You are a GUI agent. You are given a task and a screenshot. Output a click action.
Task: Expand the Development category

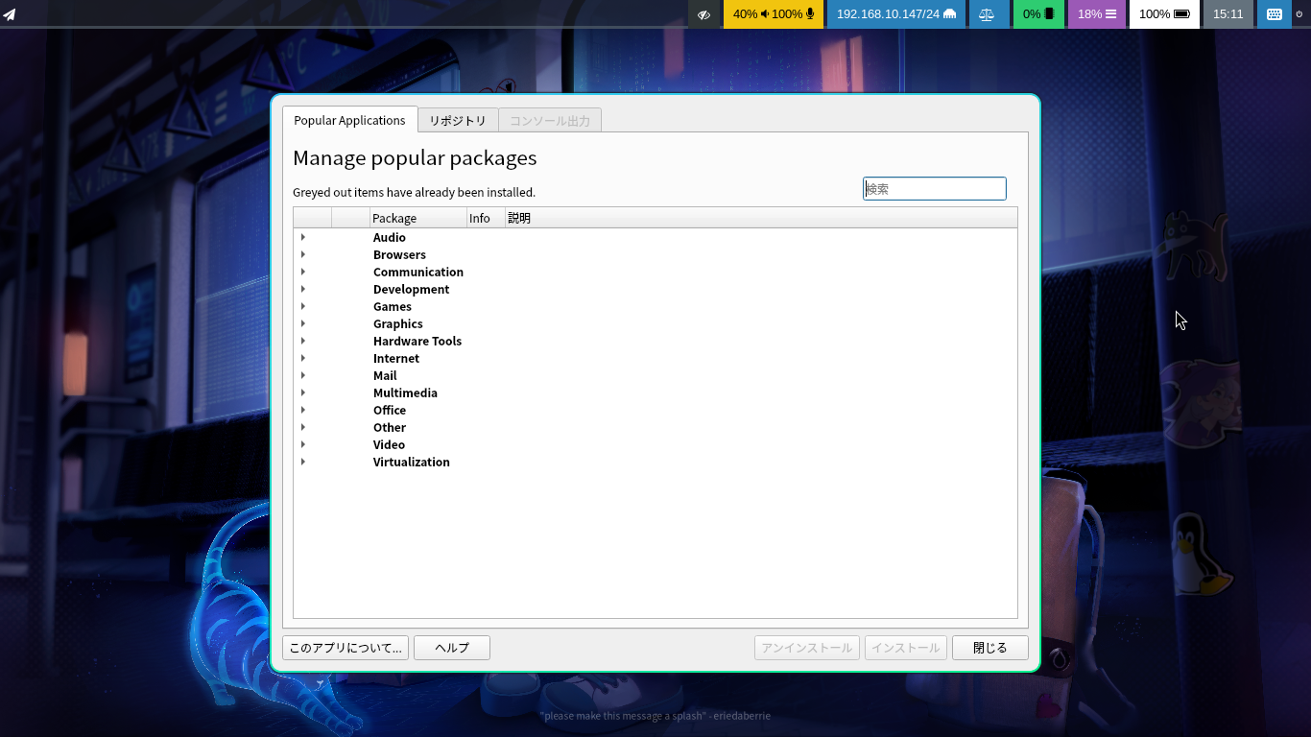[302, 289]
